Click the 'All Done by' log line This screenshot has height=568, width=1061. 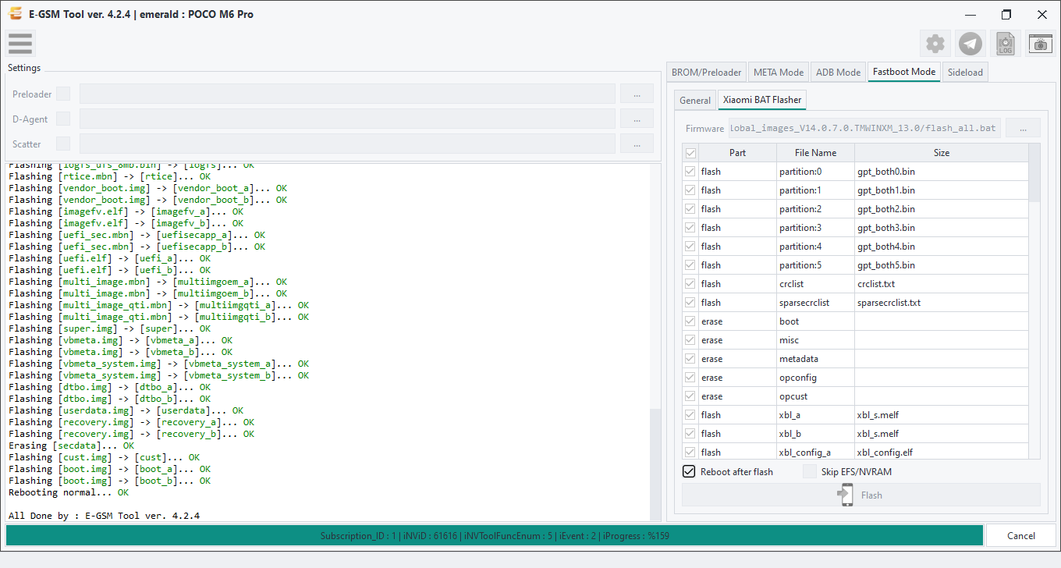point(104,516)
